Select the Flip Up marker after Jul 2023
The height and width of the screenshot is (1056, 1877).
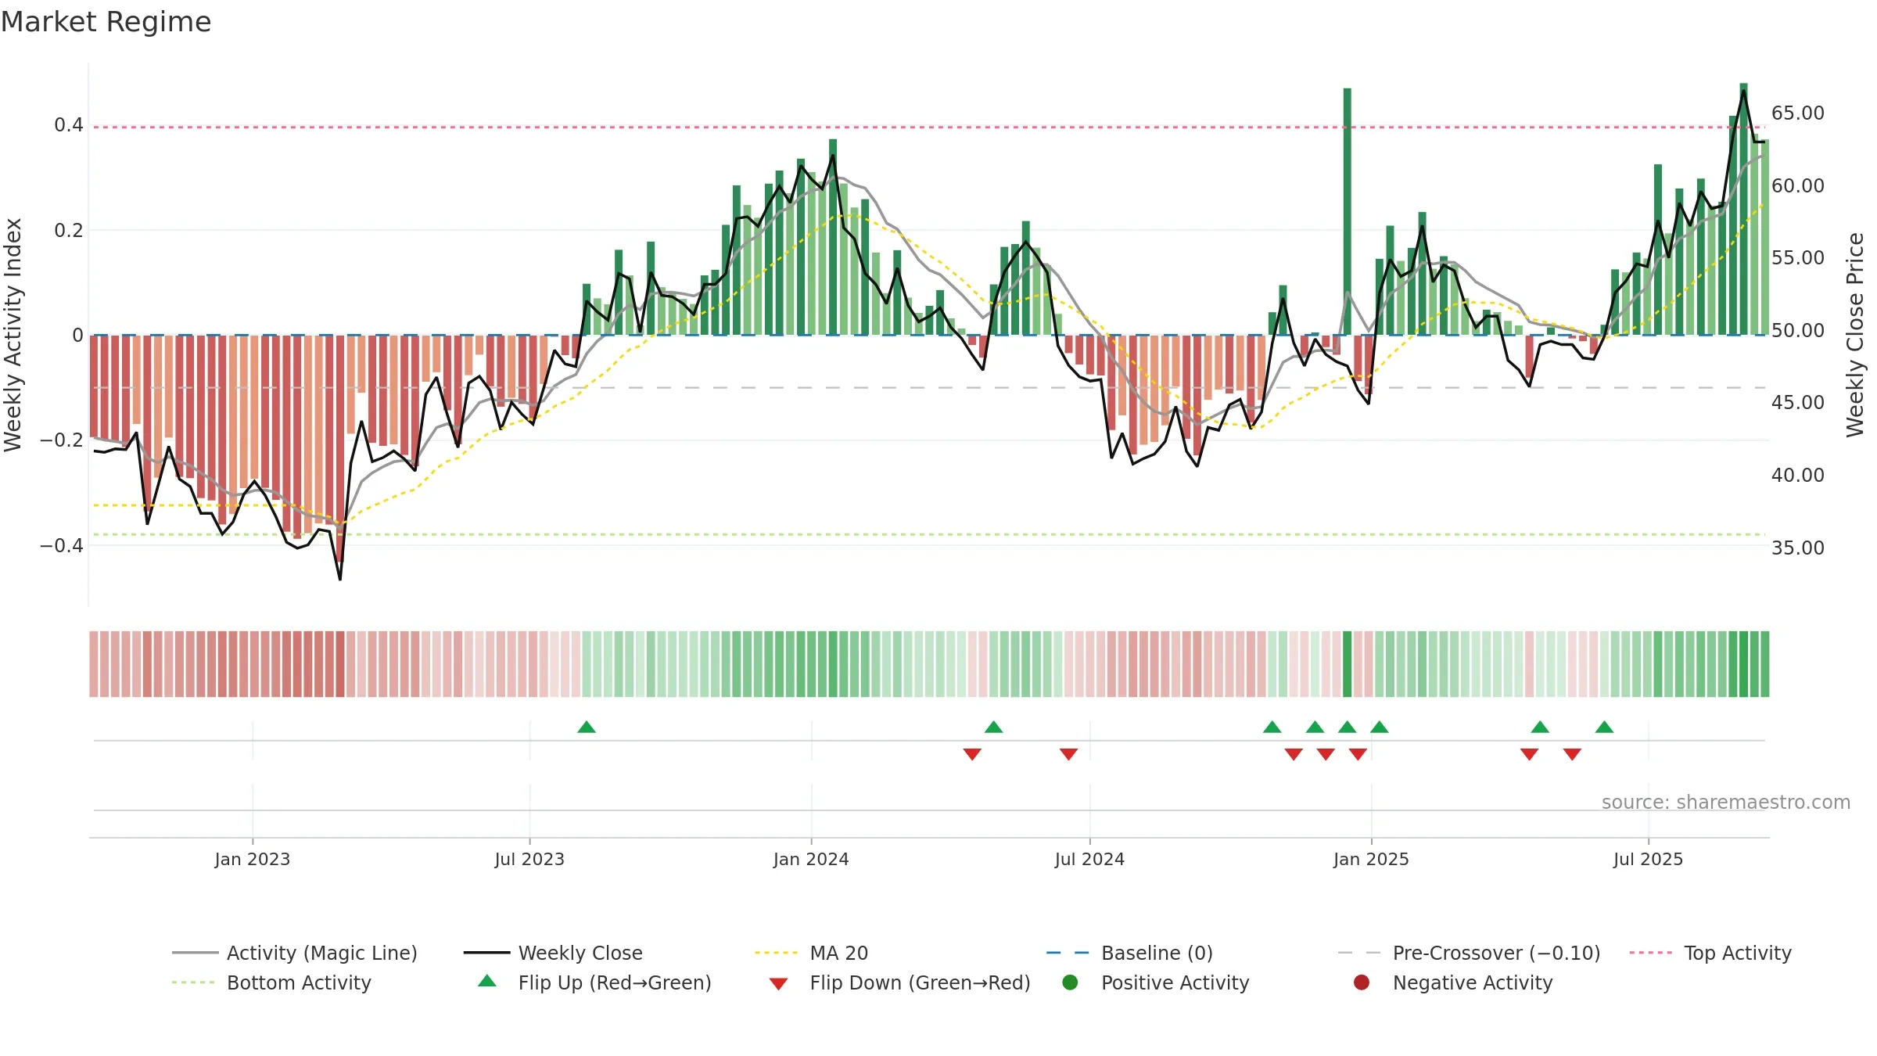[x=587, y=727]
